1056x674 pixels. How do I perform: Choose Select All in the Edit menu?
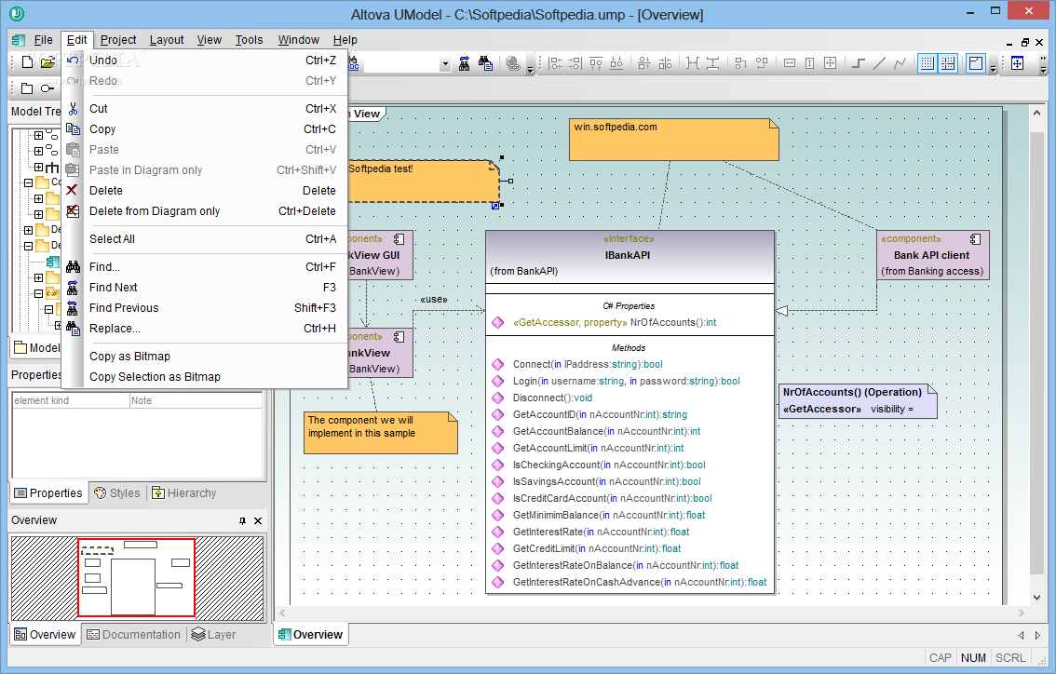pos(204,239)
